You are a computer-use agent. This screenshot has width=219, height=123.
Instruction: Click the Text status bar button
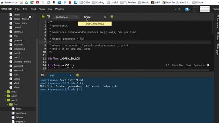point(189,65)
